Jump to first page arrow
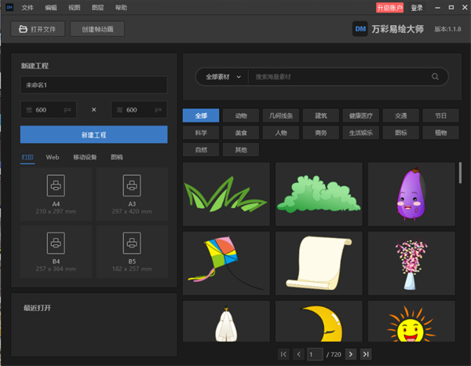 [283, 355]
